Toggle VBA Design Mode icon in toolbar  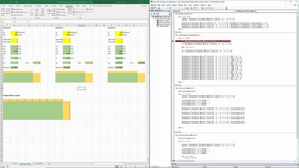(188, 8)
